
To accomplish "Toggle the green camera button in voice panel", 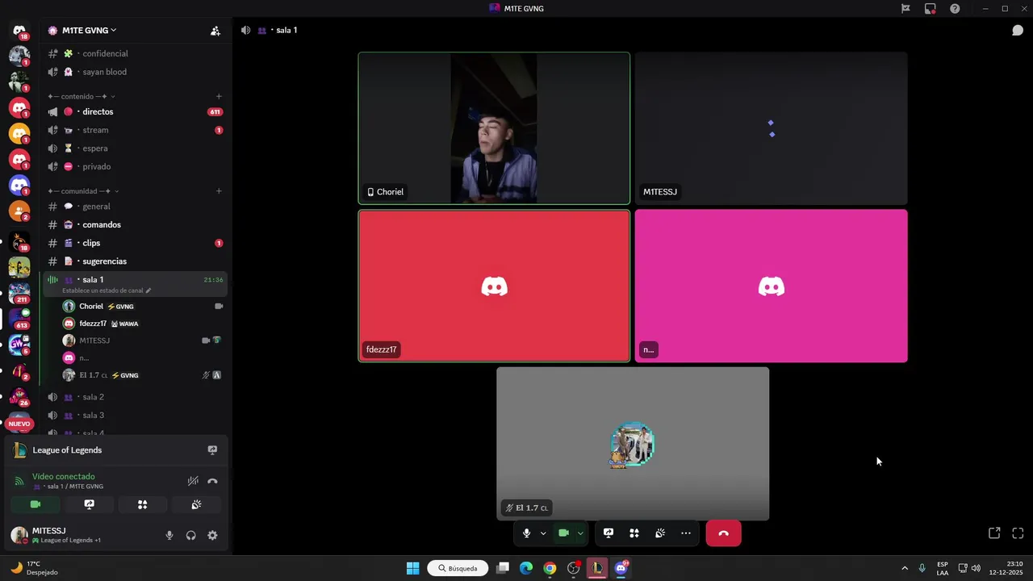I will coord(36,504).
